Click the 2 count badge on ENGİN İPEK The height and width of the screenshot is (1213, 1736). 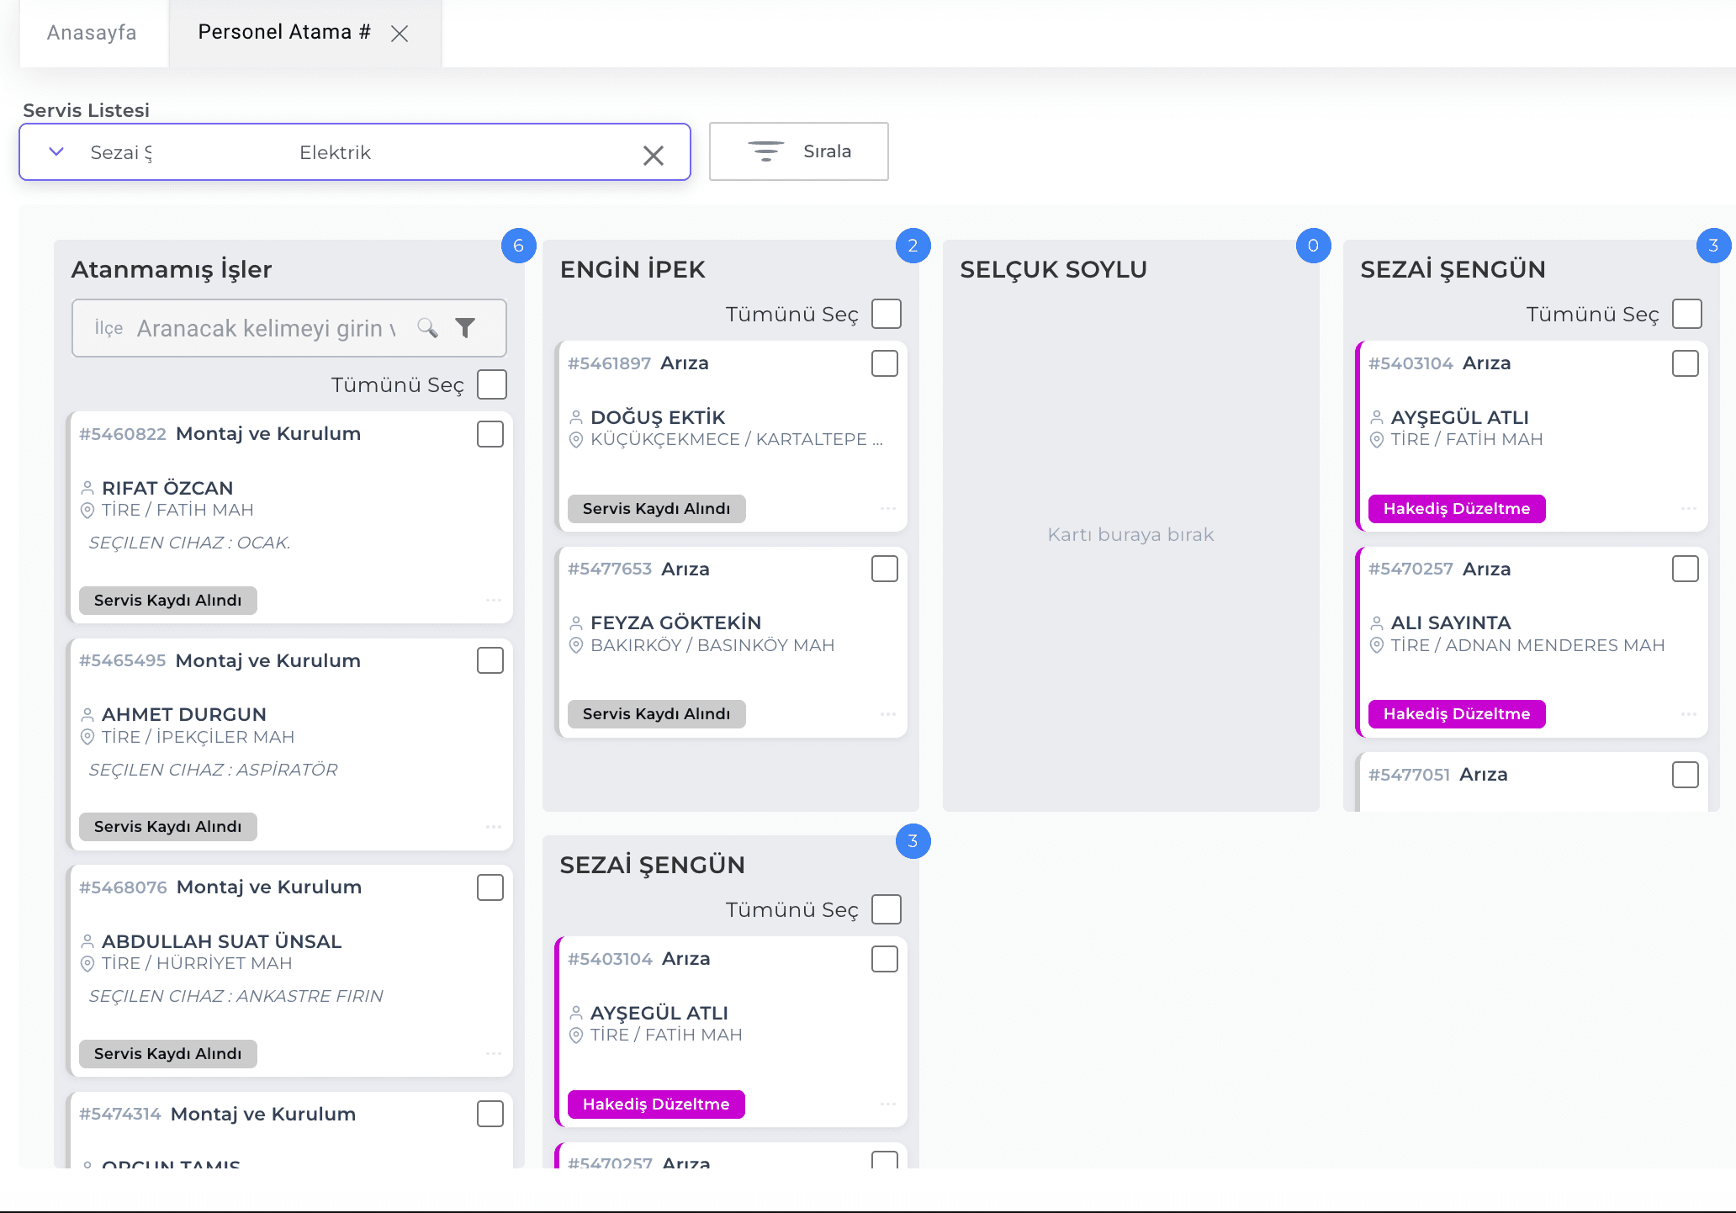913,246
